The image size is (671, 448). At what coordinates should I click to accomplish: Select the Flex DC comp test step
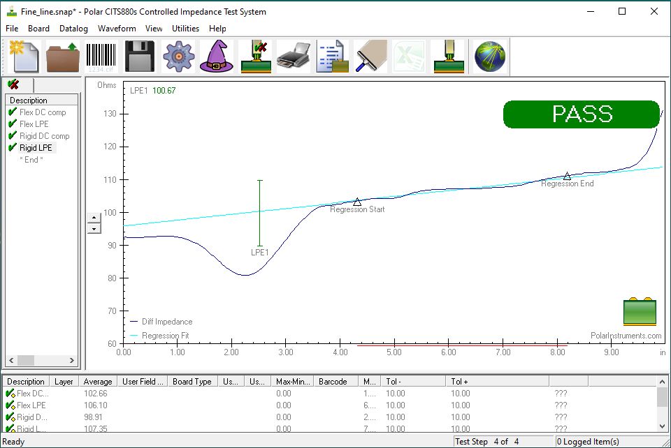point(43,112)
